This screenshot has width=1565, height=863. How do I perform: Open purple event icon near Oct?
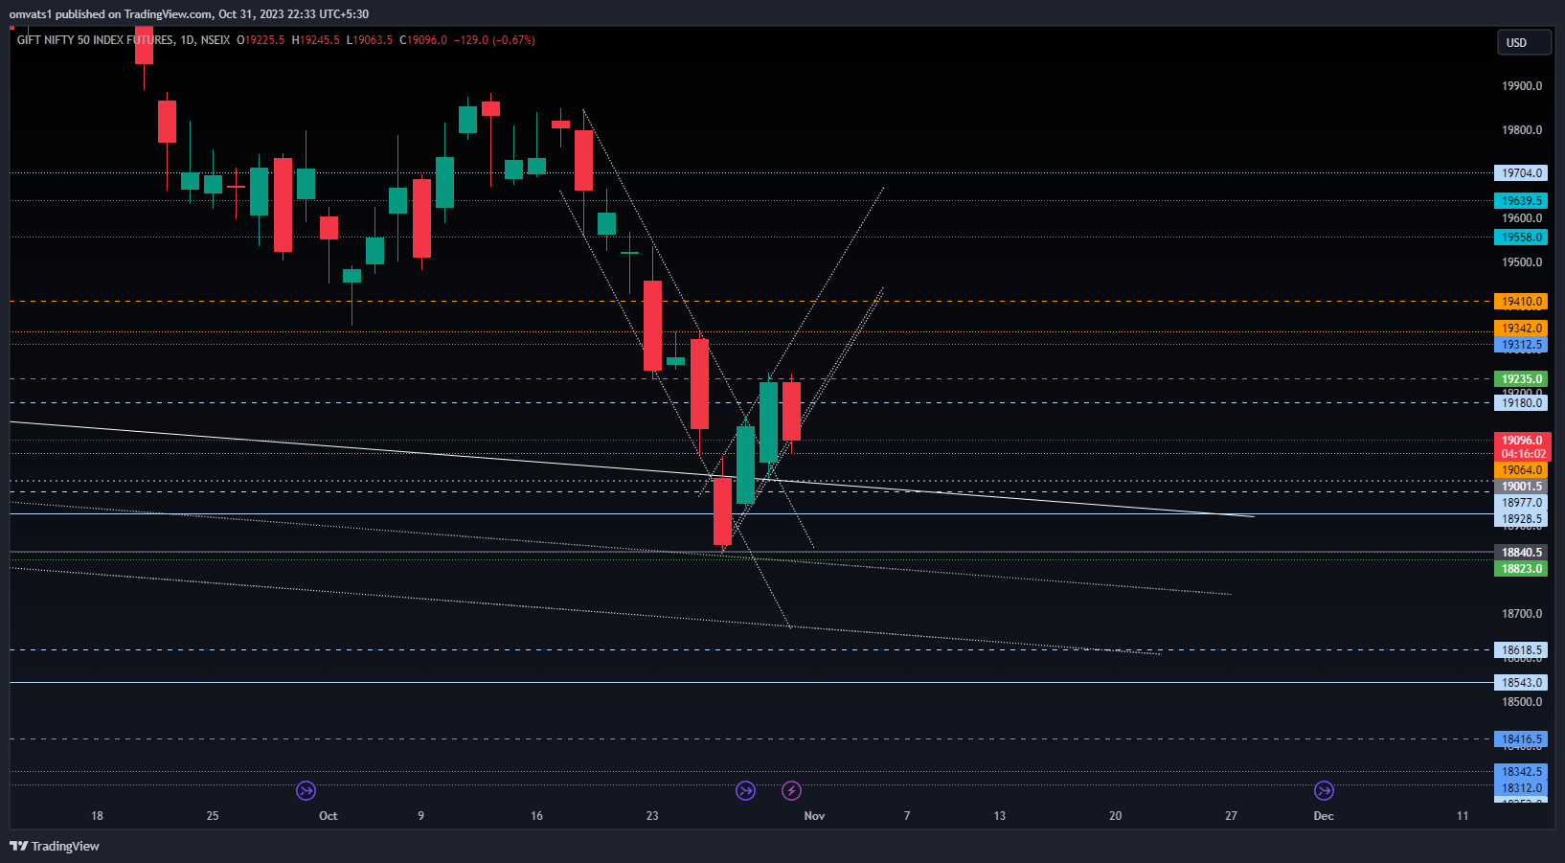(x=306, y=790)
